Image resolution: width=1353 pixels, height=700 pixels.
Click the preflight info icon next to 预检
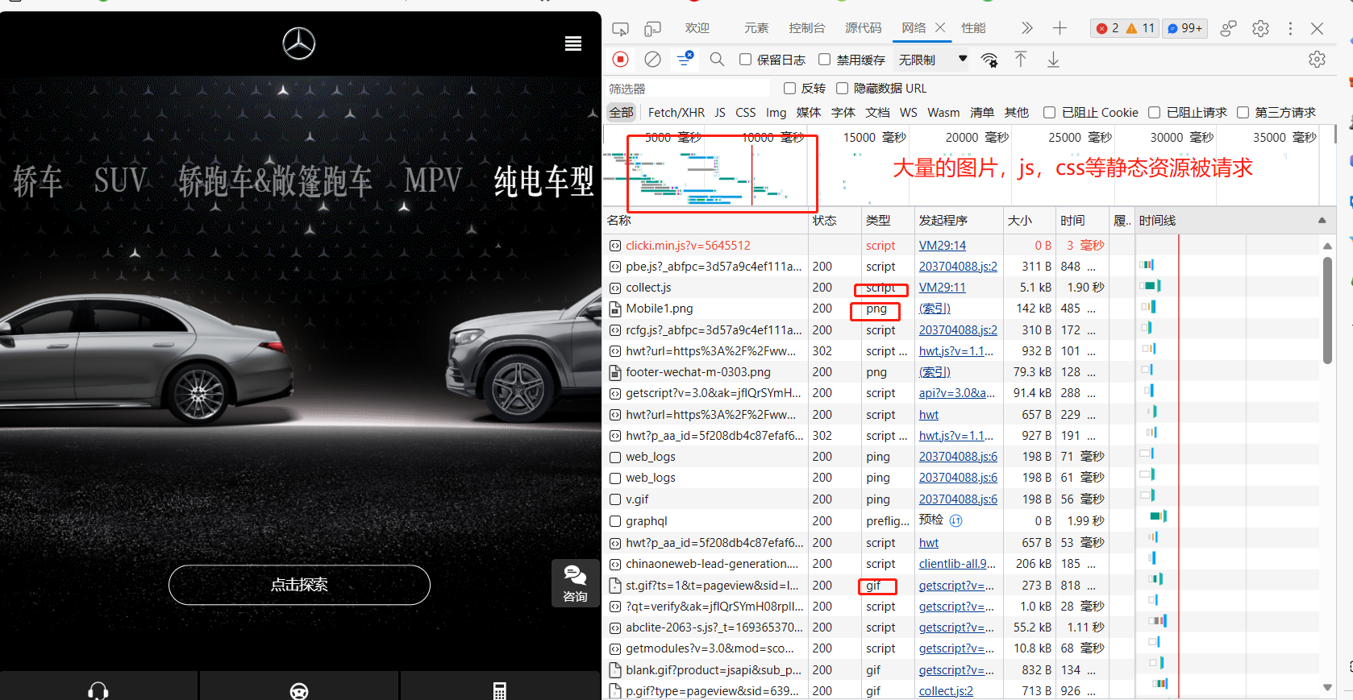[x=956, y=520]
